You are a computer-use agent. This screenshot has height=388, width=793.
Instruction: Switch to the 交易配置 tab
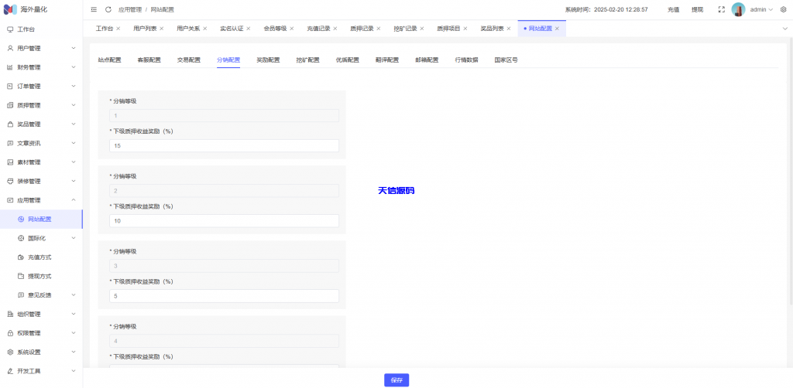[x=189, y=60]
